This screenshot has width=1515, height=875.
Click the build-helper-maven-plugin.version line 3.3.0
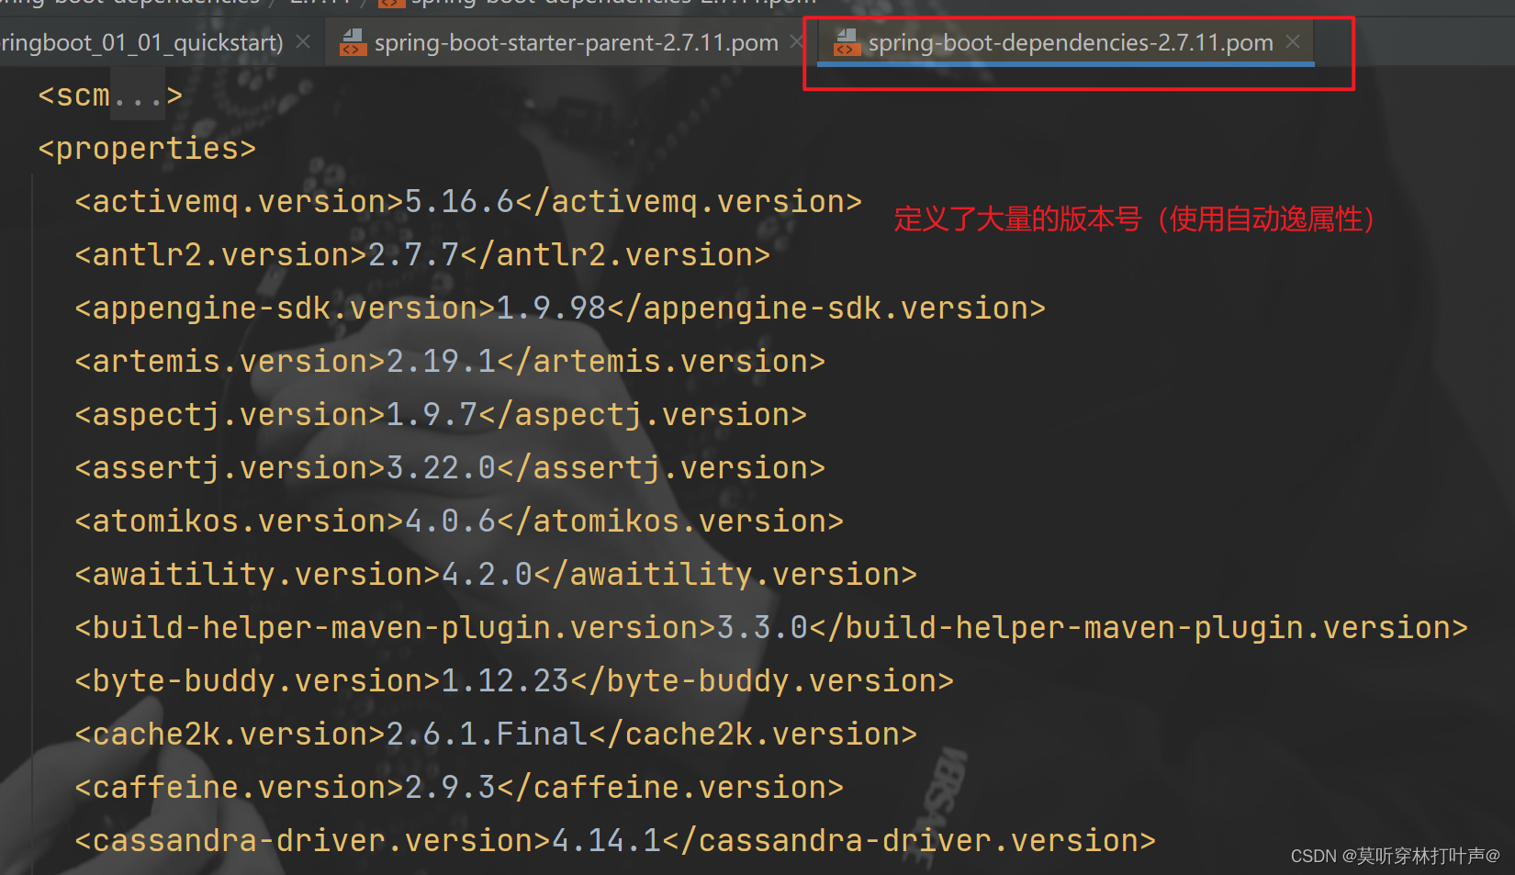point(771,627)
